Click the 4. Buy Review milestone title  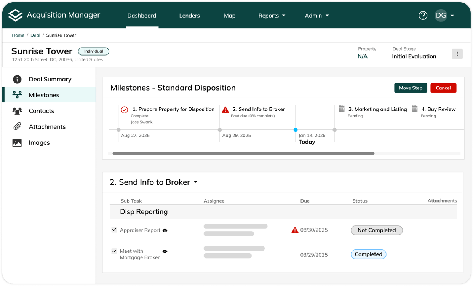click(438, 109)
